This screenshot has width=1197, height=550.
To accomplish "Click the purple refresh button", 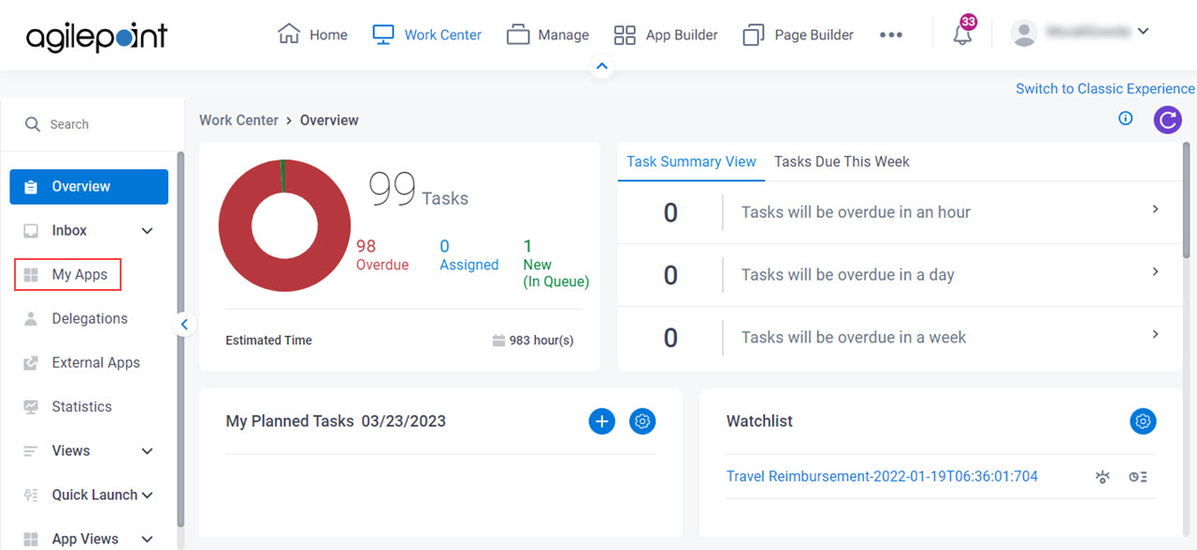I will 1167,120.
